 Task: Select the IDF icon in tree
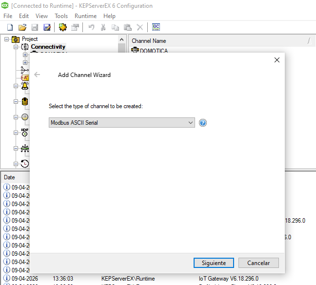coord(25,133)
